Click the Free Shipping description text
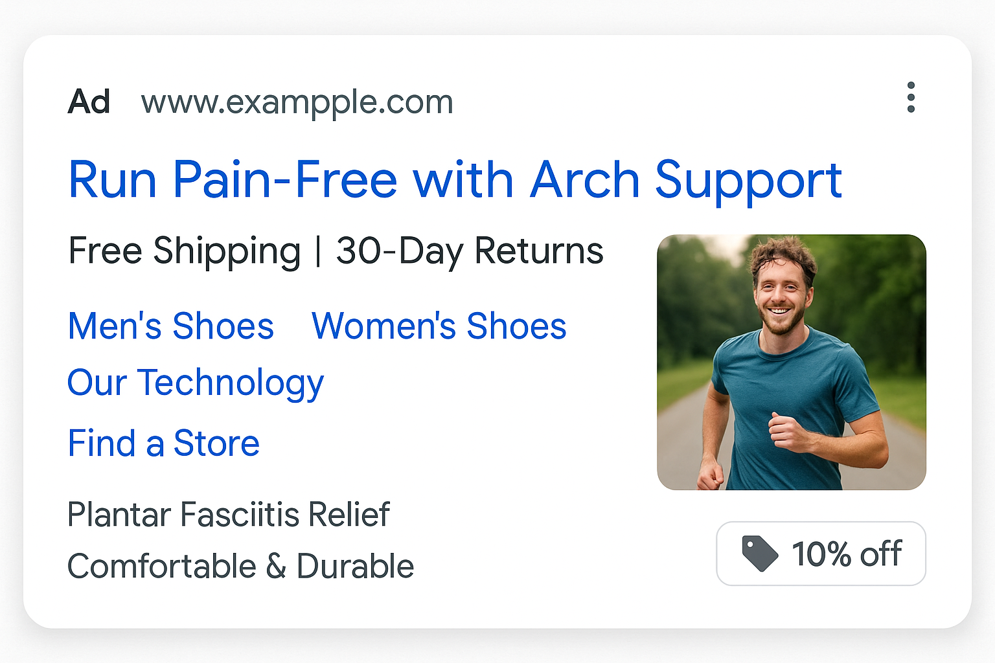Viewport: 995px width, 663px height. (185, 252)
